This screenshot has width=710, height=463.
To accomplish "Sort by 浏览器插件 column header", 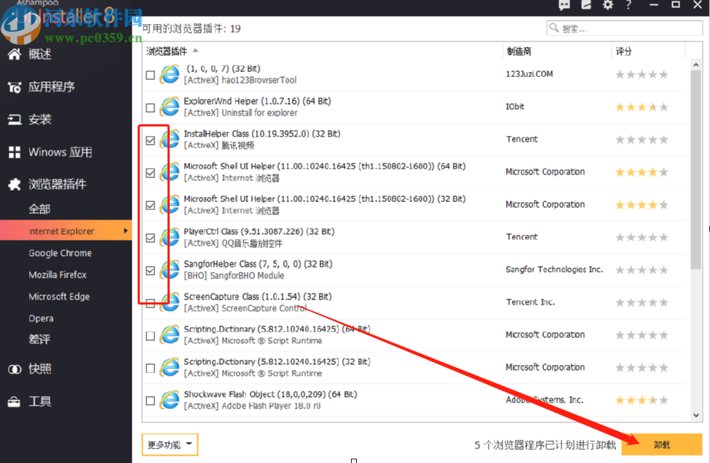I will (x=167, y=51).
